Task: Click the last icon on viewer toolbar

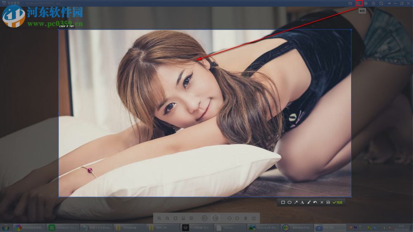Action: coord(254,218)
